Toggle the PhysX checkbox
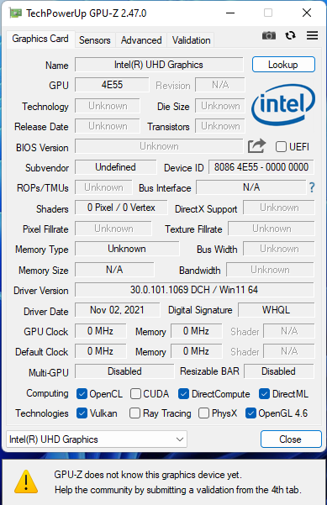The image size is (327, 505). (203, 413)
